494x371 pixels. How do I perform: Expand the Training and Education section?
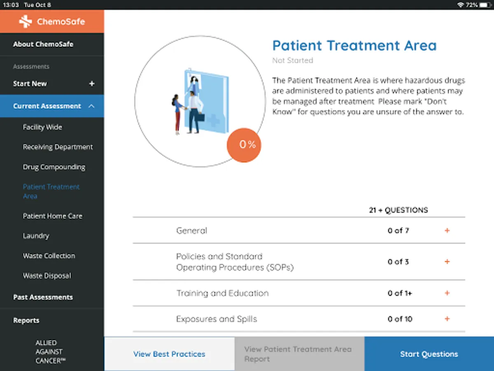(x=447, y=293)
